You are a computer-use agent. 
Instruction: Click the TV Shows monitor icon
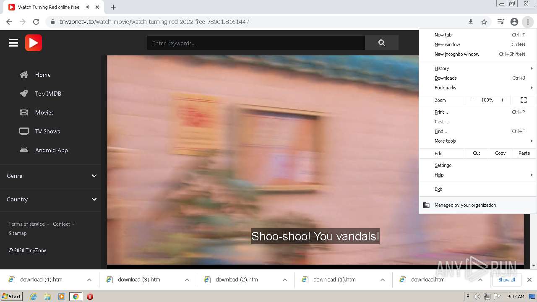pyautogui.click(x=24, y=131)
